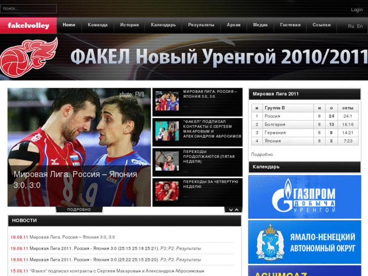
Task: Open 15.06.11 news about Макаров and Абросимов contracts
Action: [x=117, y=271]
